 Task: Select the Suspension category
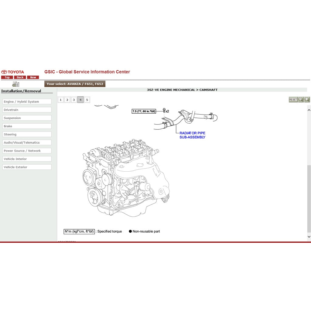pos(27,118)
